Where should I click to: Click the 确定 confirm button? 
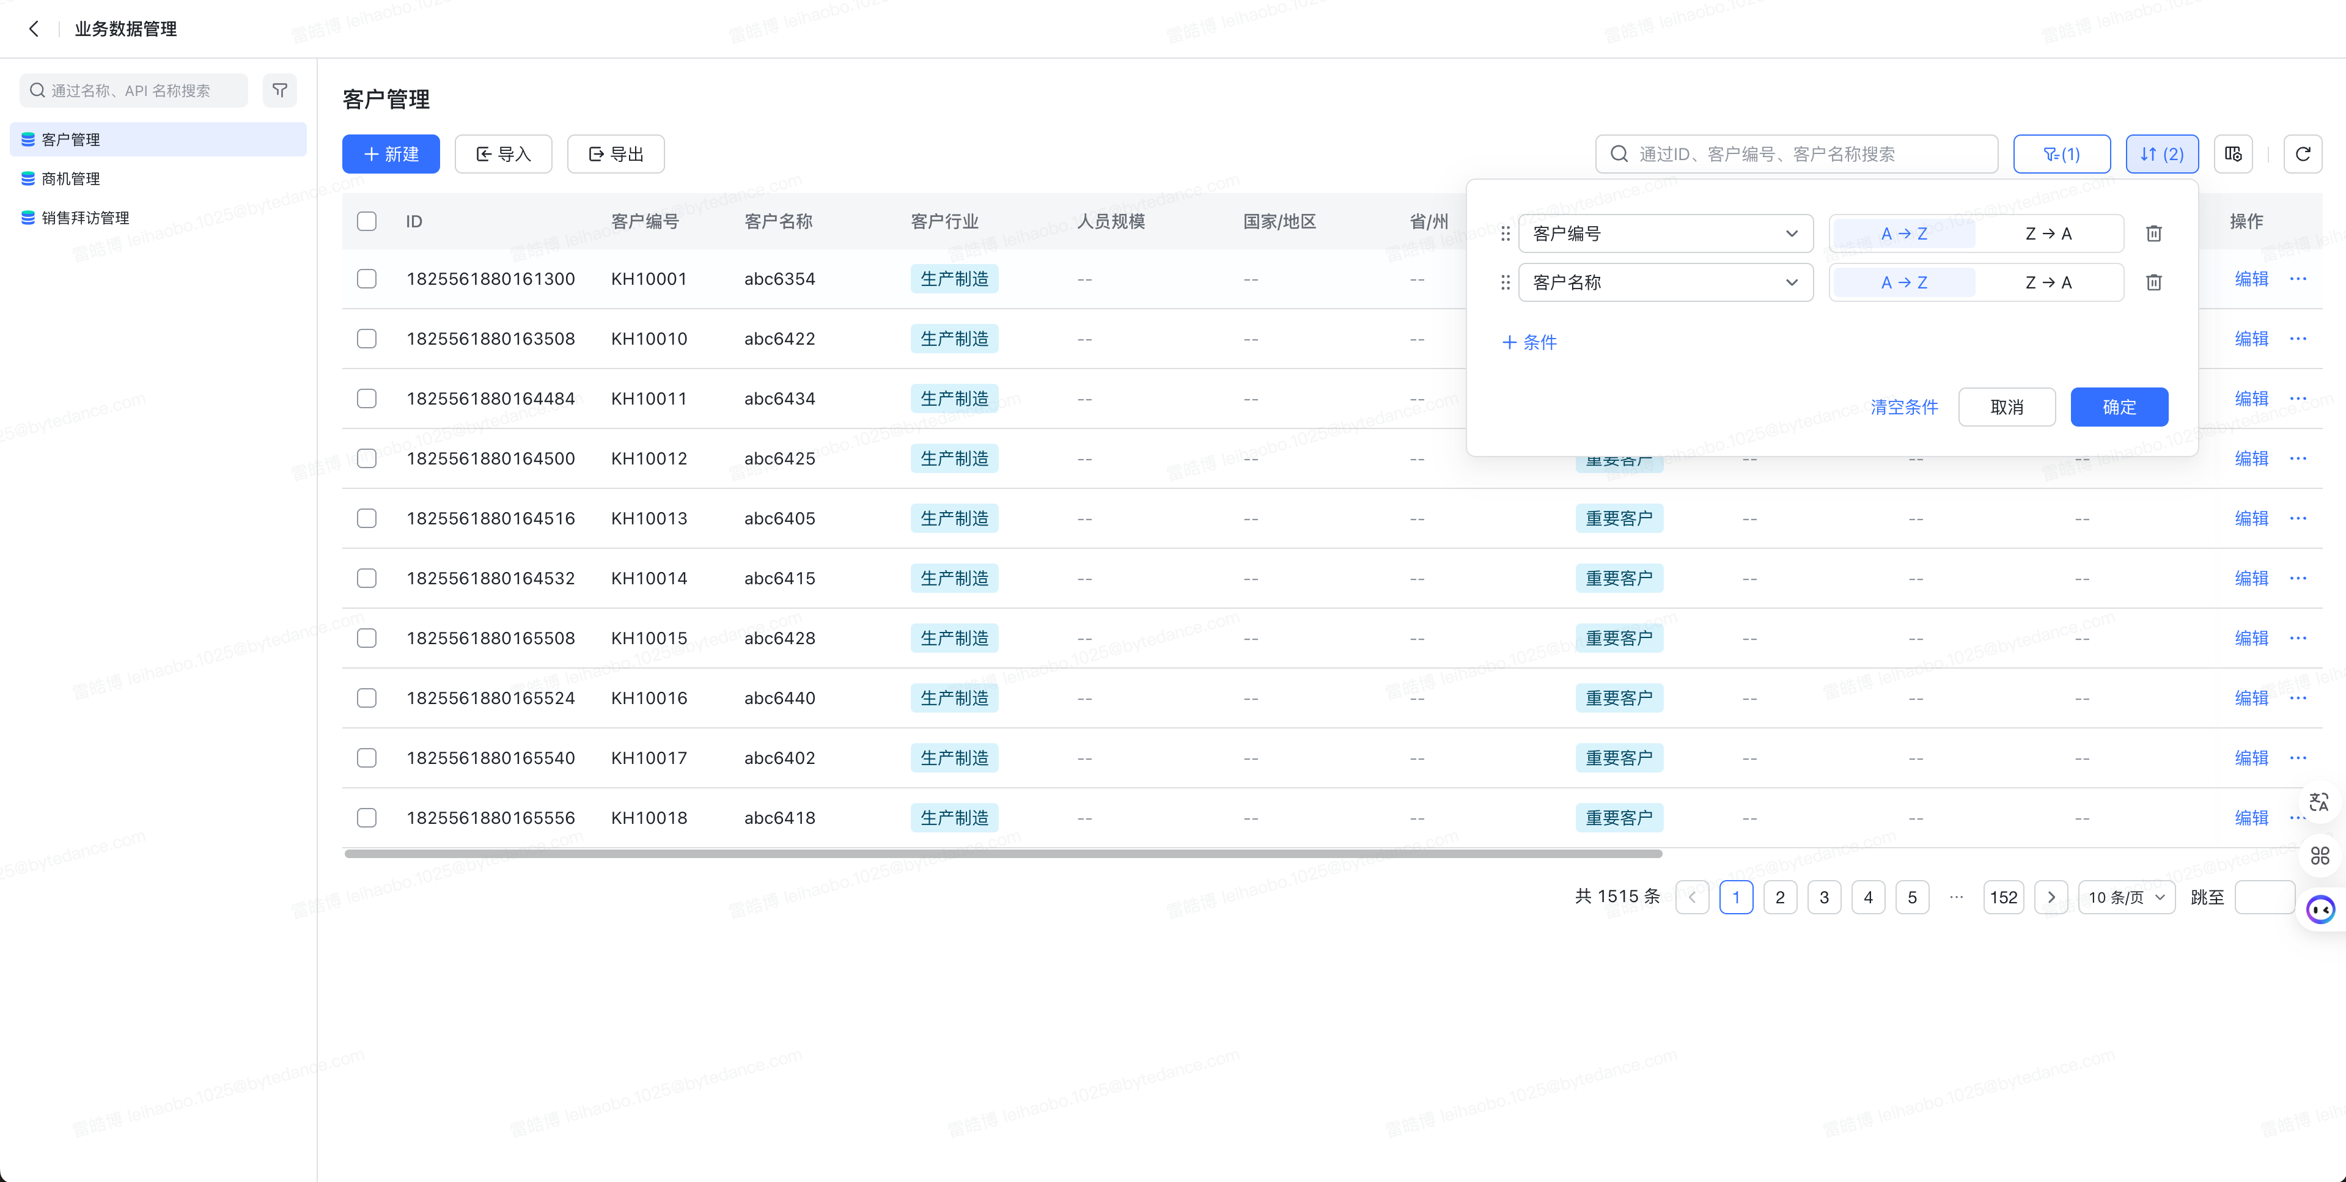point(2119,407)
